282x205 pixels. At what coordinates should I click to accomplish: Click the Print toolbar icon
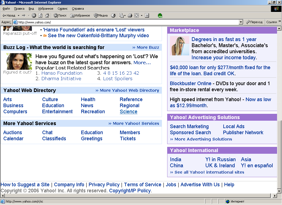(130, 15)
